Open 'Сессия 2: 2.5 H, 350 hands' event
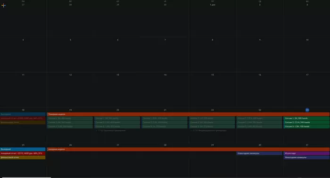Image resolution: width=330 pixels, height=178 pixels. click(x=306, y=122)
